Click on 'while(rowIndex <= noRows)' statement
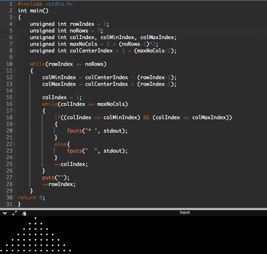Image resolution: width=267 pixels, height=254 pixels. point(68,64)
